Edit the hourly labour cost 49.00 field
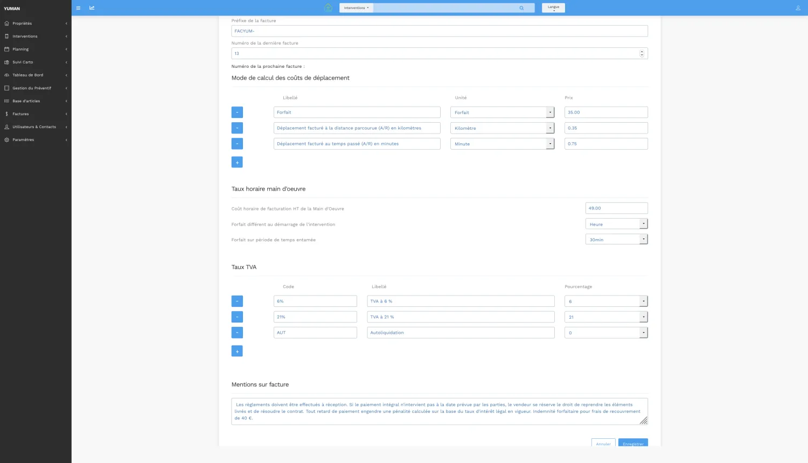The width and height of the screenshot is (808, 463). pos(616,208)
